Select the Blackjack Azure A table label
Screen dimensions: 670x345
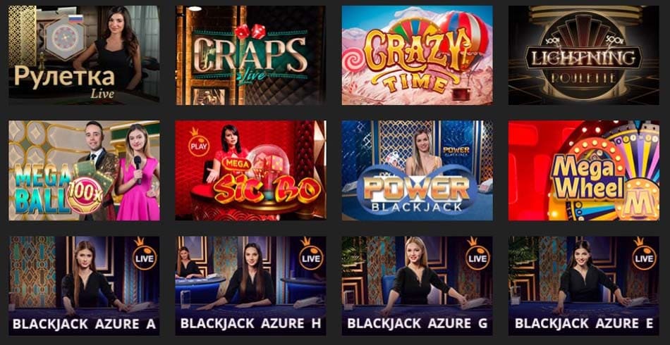(84, 324)
